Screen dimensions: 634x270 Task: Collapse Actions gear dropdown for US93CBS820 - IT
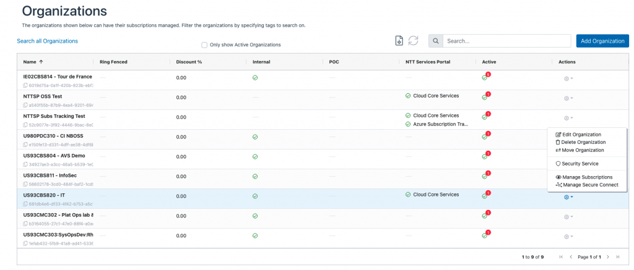(568, 197)
